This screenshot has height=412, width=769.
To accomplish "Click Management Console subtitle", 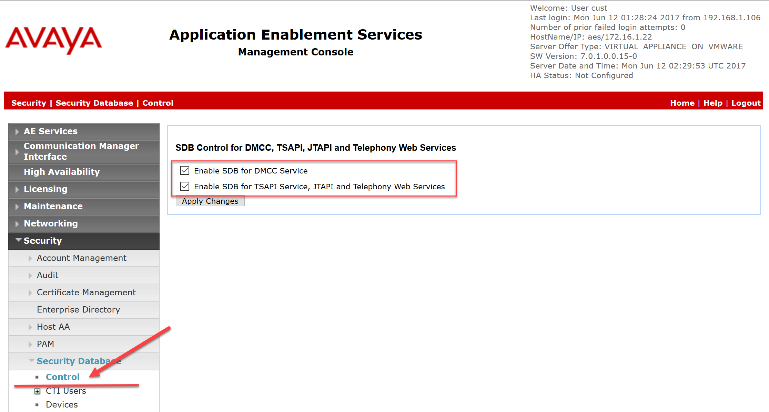I will coord(296,52).
